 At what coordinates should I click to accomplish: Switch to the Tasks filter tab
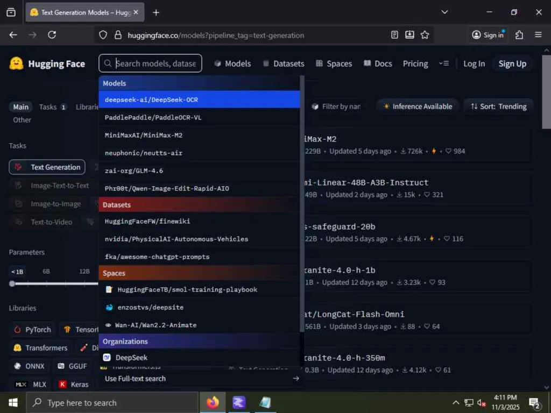pos(52,107)
